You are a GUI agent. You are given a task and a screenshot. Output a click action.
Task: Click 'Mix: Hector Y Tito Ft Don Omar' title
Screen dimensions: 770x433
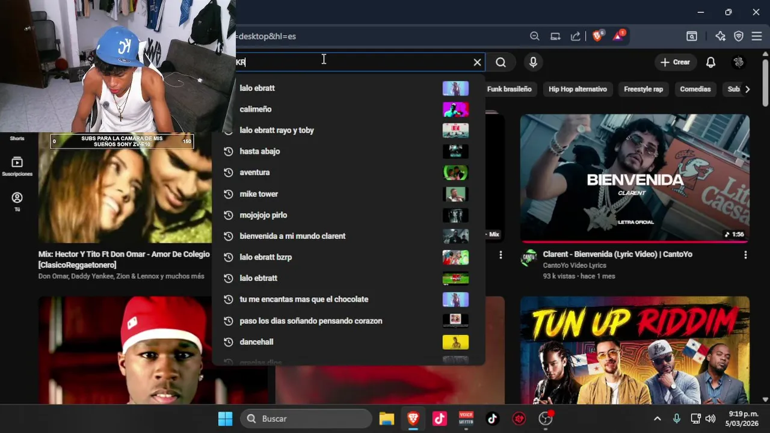coord(124,259)
